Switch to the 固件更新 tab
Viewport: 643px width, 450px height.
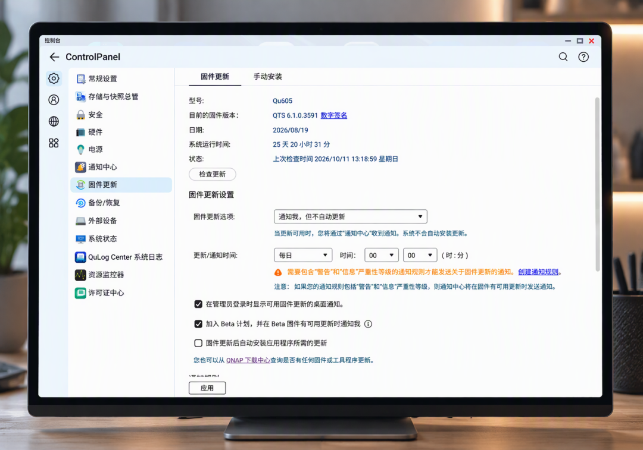click(215, 77)
